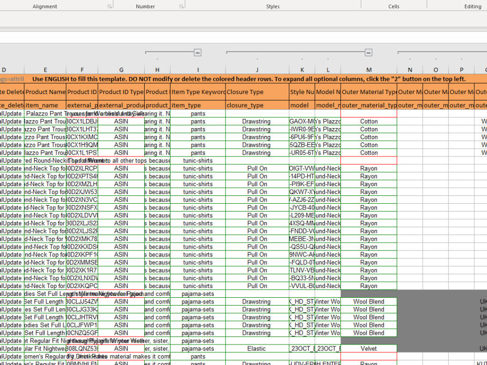Select the 'model' field cell
The width and height of the screenshot is (487, 365).
coord(302,105)
